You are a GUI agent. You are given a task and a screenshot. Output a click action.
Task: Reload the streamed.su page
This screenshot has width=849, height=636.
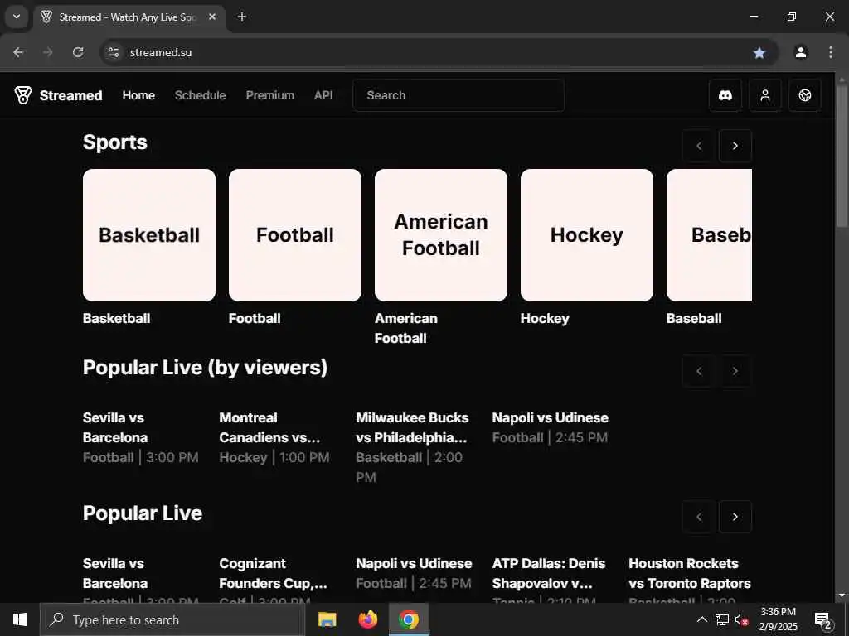[x=78, y=52]
